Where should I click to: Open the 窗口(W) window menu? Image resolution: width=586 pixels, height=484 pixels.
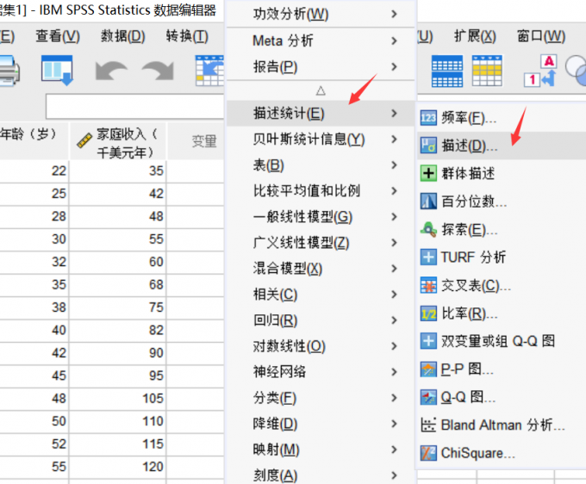[541, 36]
